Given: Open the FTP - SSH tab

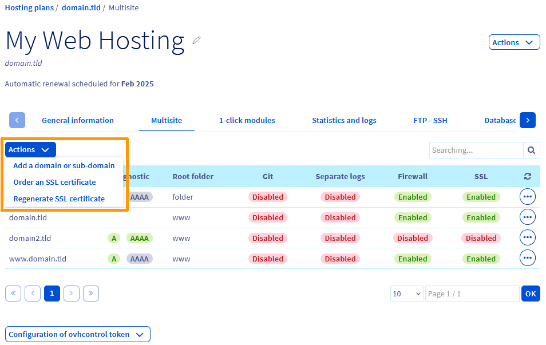Looking at the screenshot, I should coord(430,120).
